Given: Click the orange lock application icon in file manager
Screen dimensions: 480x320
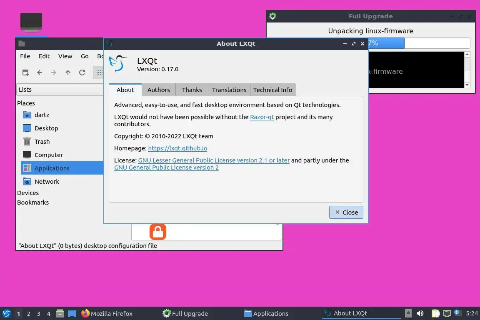Looking at the screenshot, I should [157, 232].
